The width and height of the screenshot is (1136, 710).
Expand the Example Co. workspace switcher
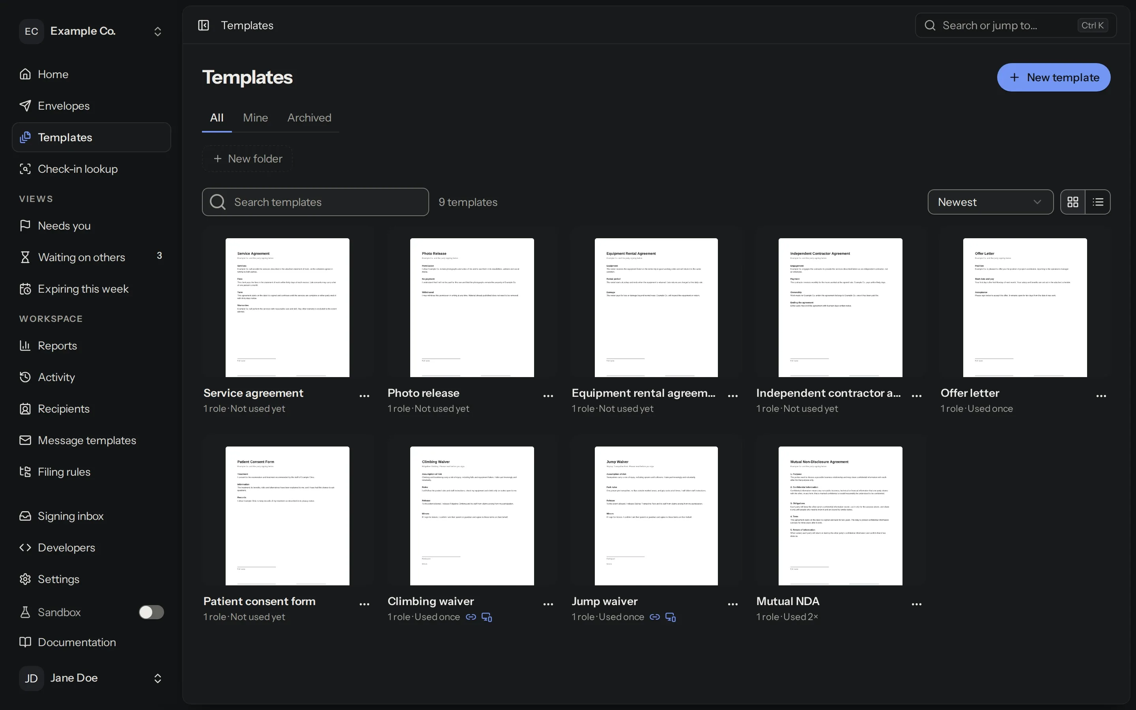(x=92, y=31)
